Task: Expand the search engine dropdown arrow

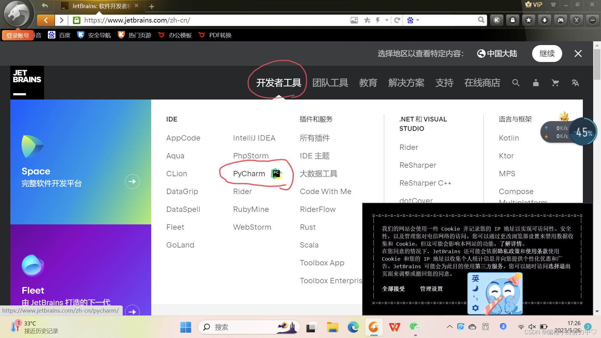Action: tap(418, 20)
